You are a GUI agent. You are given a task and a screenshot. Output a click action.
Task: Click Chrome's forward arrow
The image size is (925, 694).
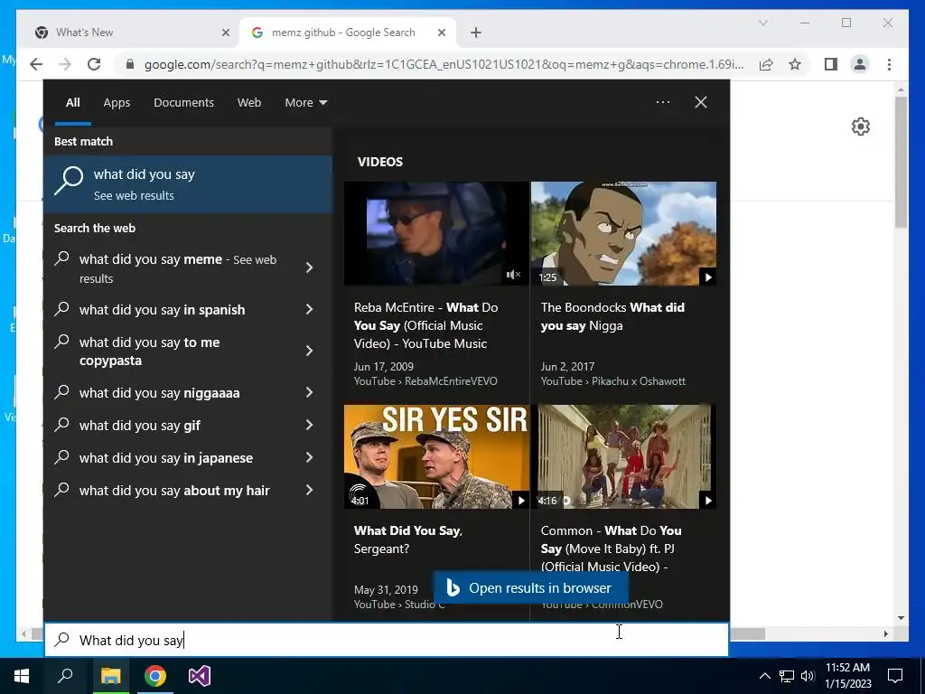tap(65, 64)
